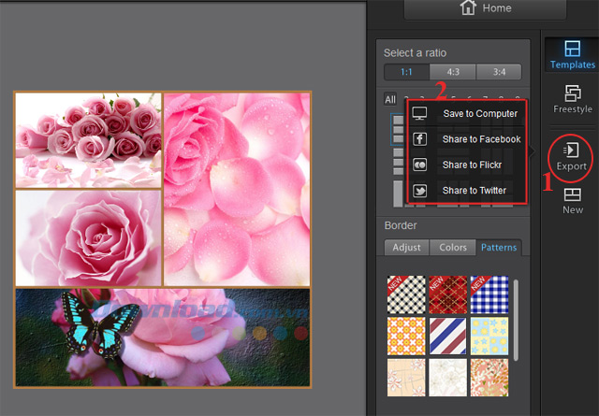Viewport: 599px width, 416px height.
Task: Create a New collage icon
Action: click(572, 200)
